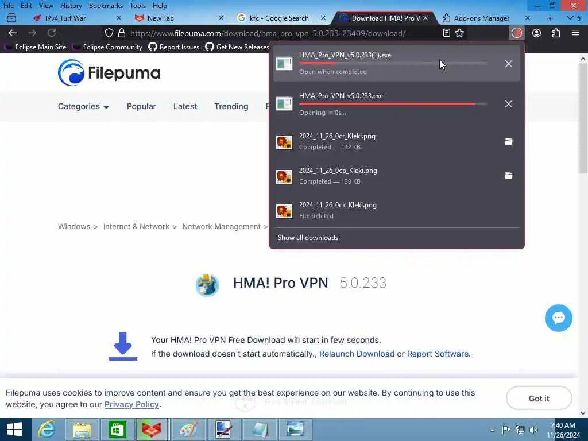
Task: Open the Firefox View icon left of tabs
Action: (11, 18)
